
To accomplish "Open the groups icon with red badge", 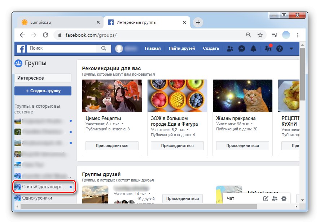I will click(x=268, y=48).
